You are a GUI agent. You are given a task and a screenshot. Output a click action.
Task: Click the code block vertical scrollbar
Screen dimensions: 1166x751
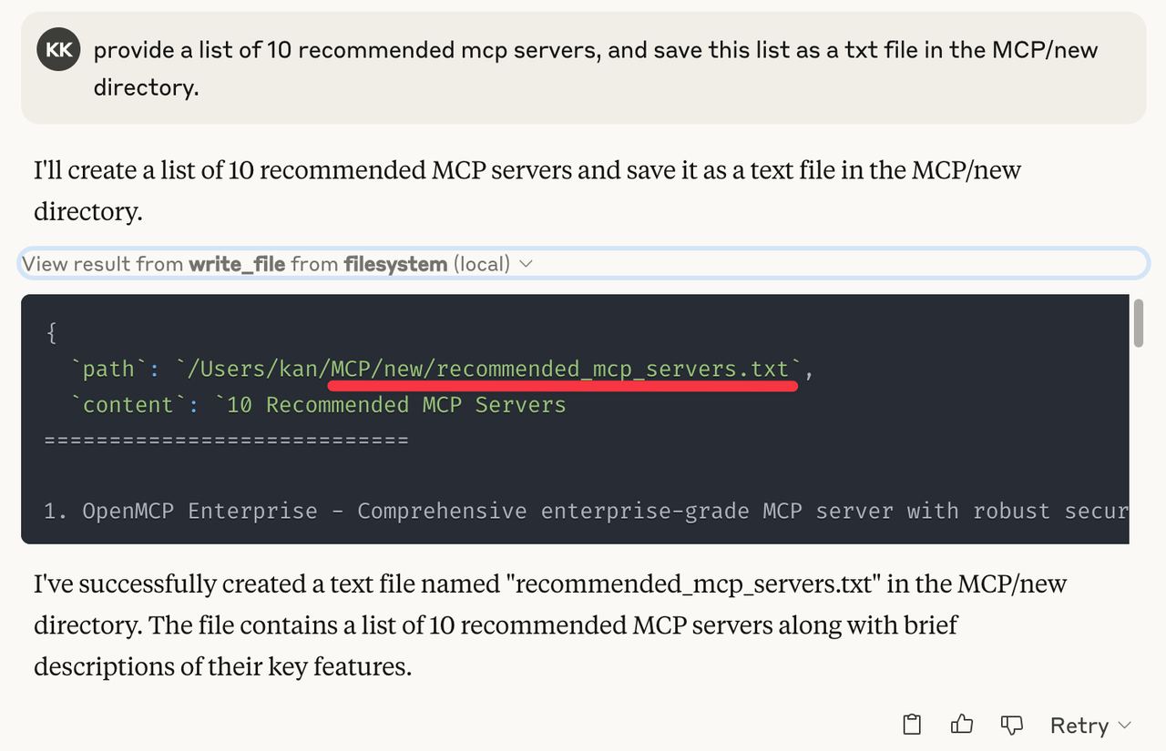pyautogui.click(x=1138, y=321)
